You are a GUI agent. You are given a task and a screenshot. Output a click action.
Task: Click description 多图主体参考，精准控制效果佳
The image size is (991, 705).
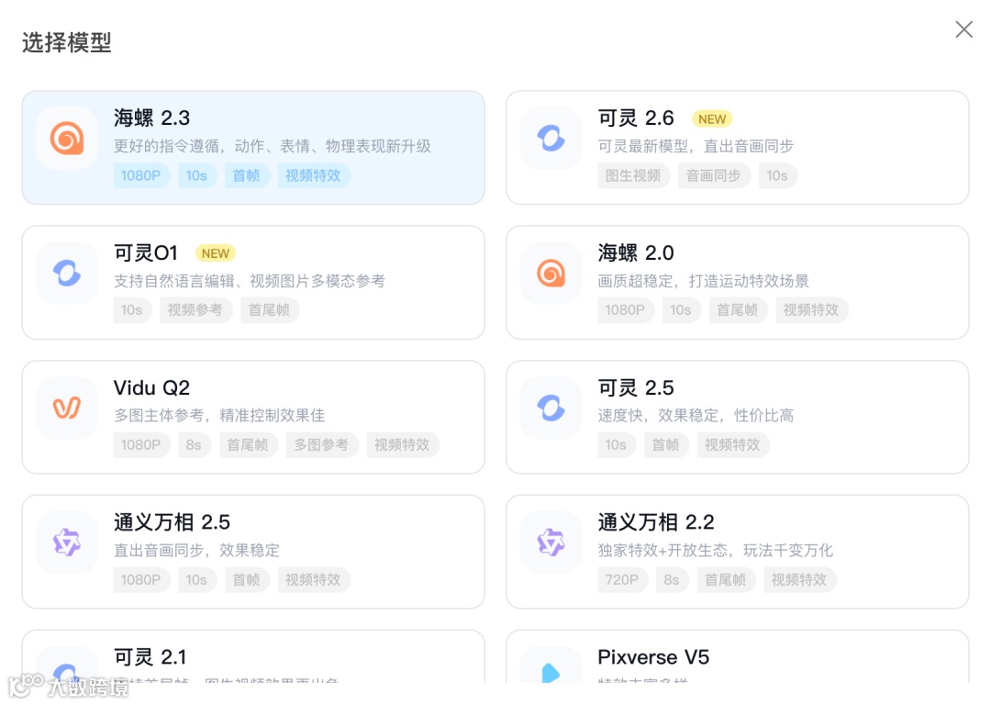(219, 416)
